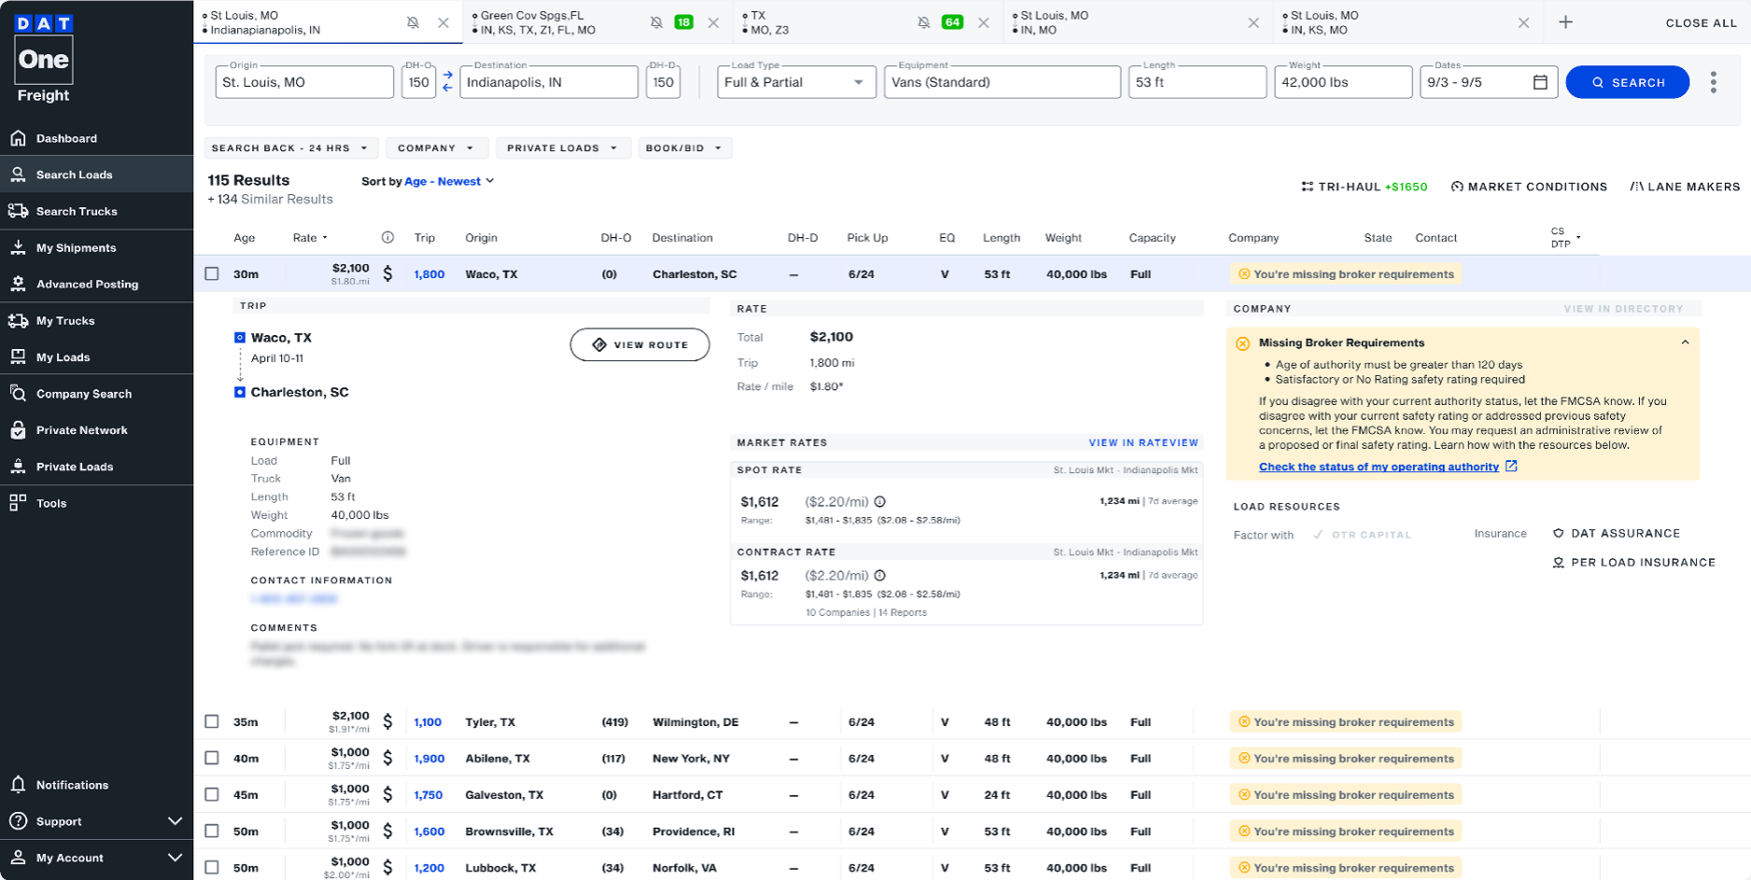
Task: Select the Brownsville, TX load checkbox
Action: (212, 831)
